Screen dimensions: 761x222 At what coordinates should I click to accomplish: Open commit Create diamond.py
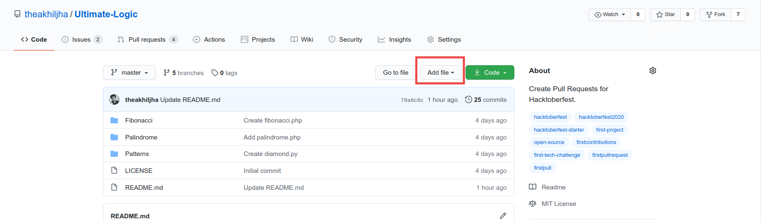point(271,154)
